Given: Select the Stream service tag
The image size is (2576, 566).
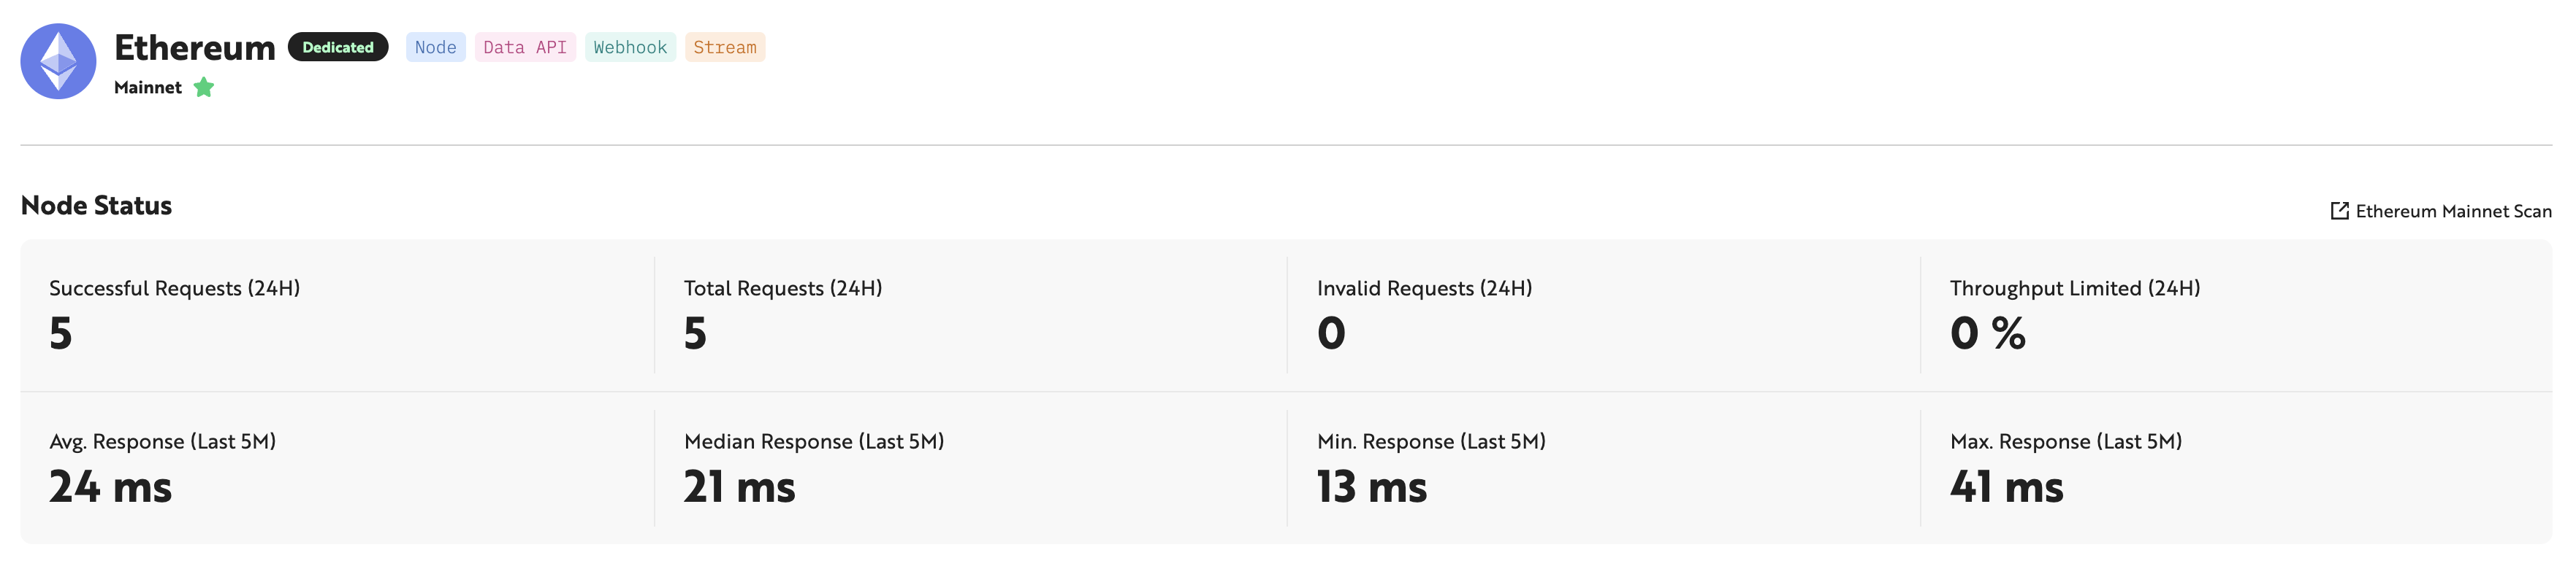Looking at the screenshot, I should [x=726, y=47].
